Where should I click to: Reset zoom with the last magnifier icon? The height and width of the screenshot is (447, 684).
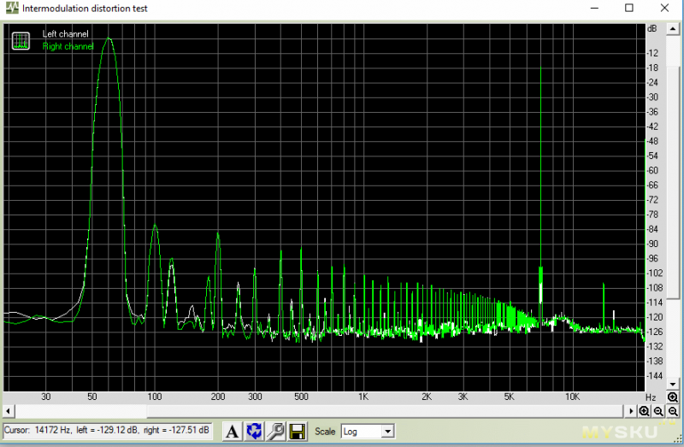point(673,411)
